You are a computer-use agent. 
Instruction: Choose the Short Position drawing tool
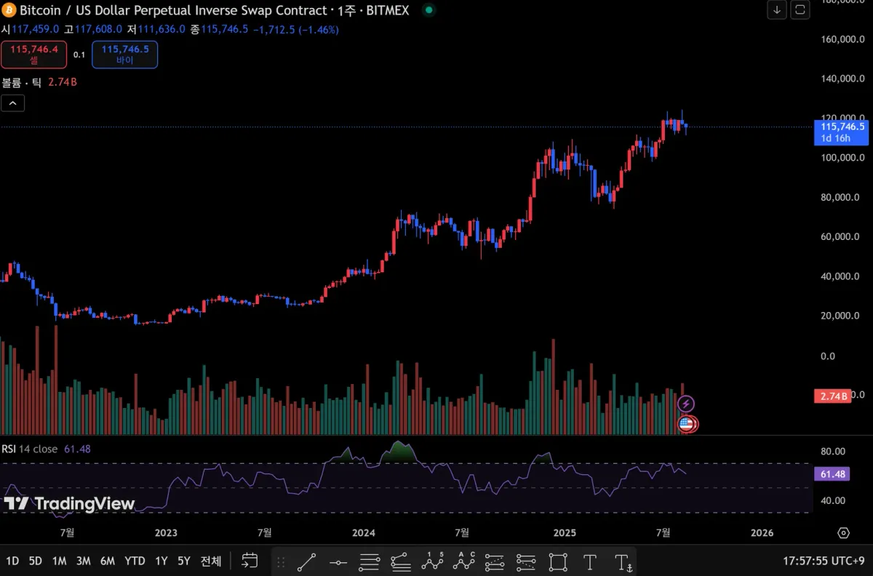[527, 561]
